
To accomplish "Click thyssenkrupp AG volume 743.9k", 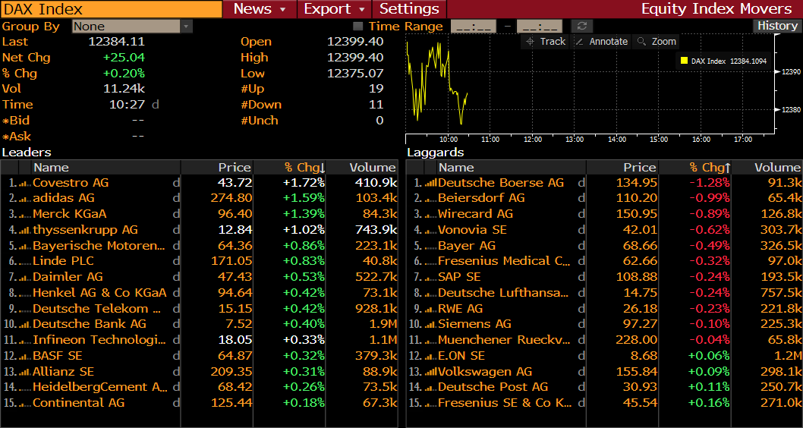I will (x=376, y=231).
